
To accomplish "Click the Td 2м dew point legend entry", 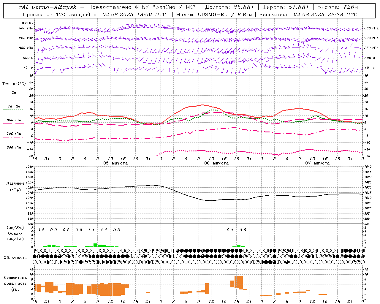I will [14, 106].
